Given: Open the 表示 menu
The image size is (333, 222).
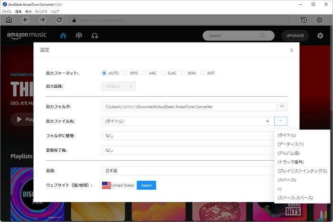Looking at the screenshot, I should tap(29, 12).
